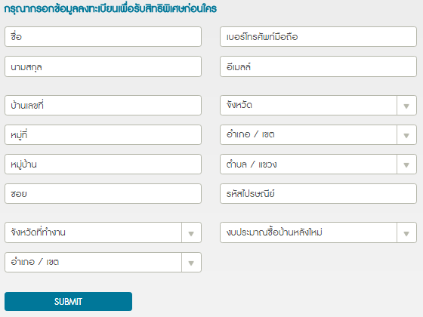Click the arrow icon on งบประมาณ dropdown

406,233
